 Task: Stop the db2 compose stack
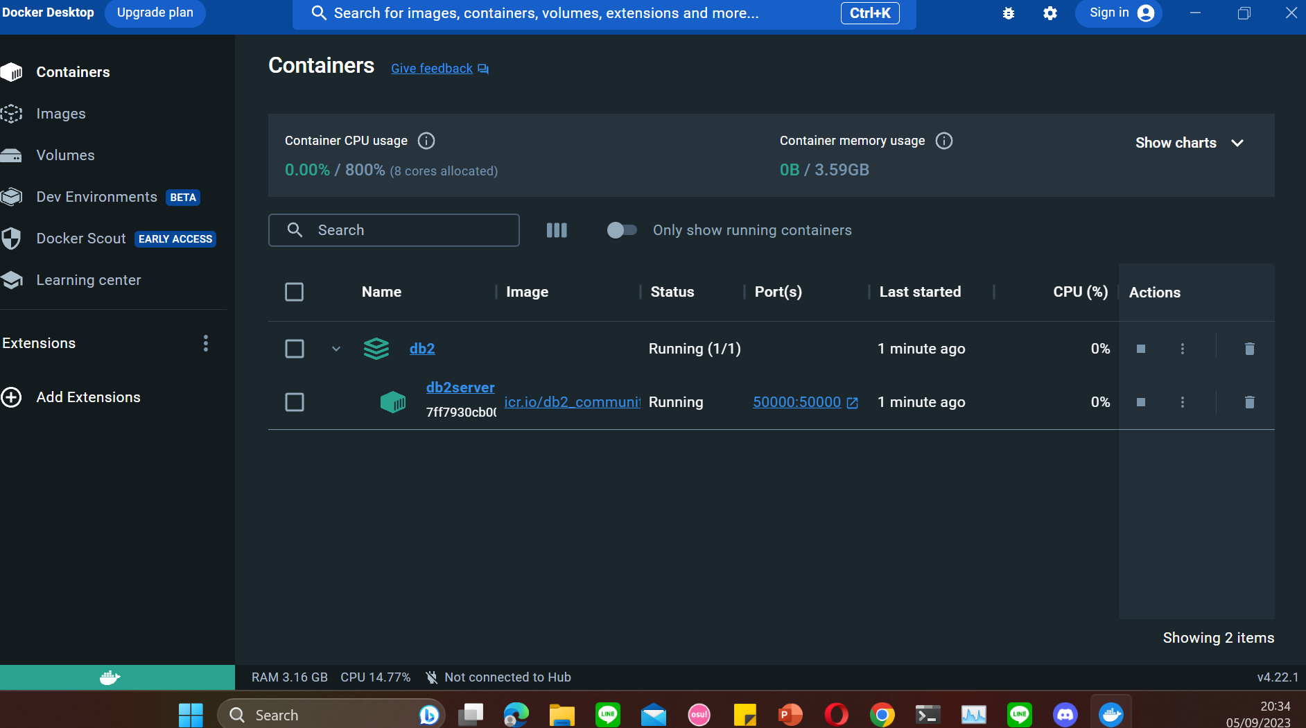pos(1141,349)
